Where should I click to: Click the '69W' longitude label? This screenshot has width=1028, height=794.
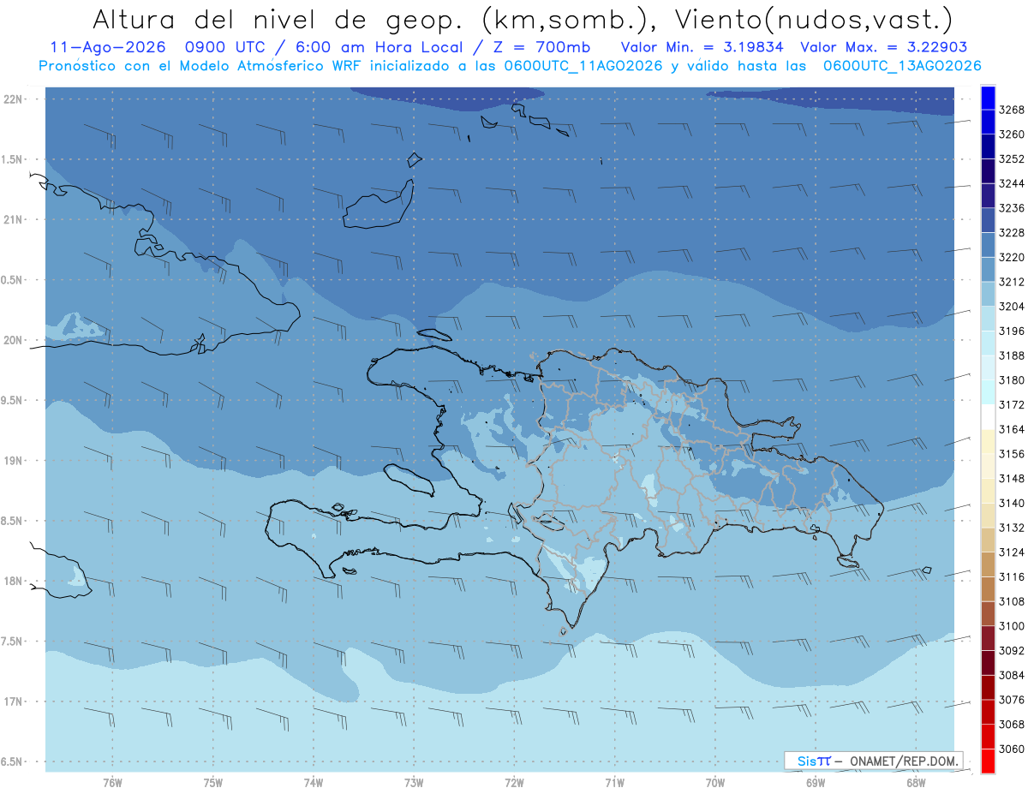tap(816, 783)
